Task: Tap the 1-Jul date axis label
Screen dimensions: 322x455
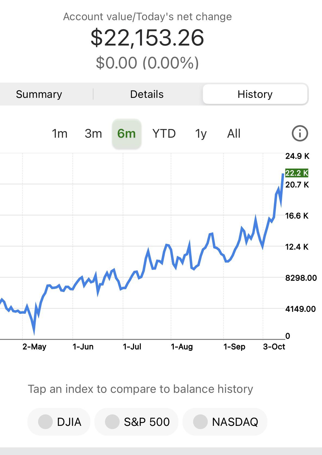Action: 132,347
